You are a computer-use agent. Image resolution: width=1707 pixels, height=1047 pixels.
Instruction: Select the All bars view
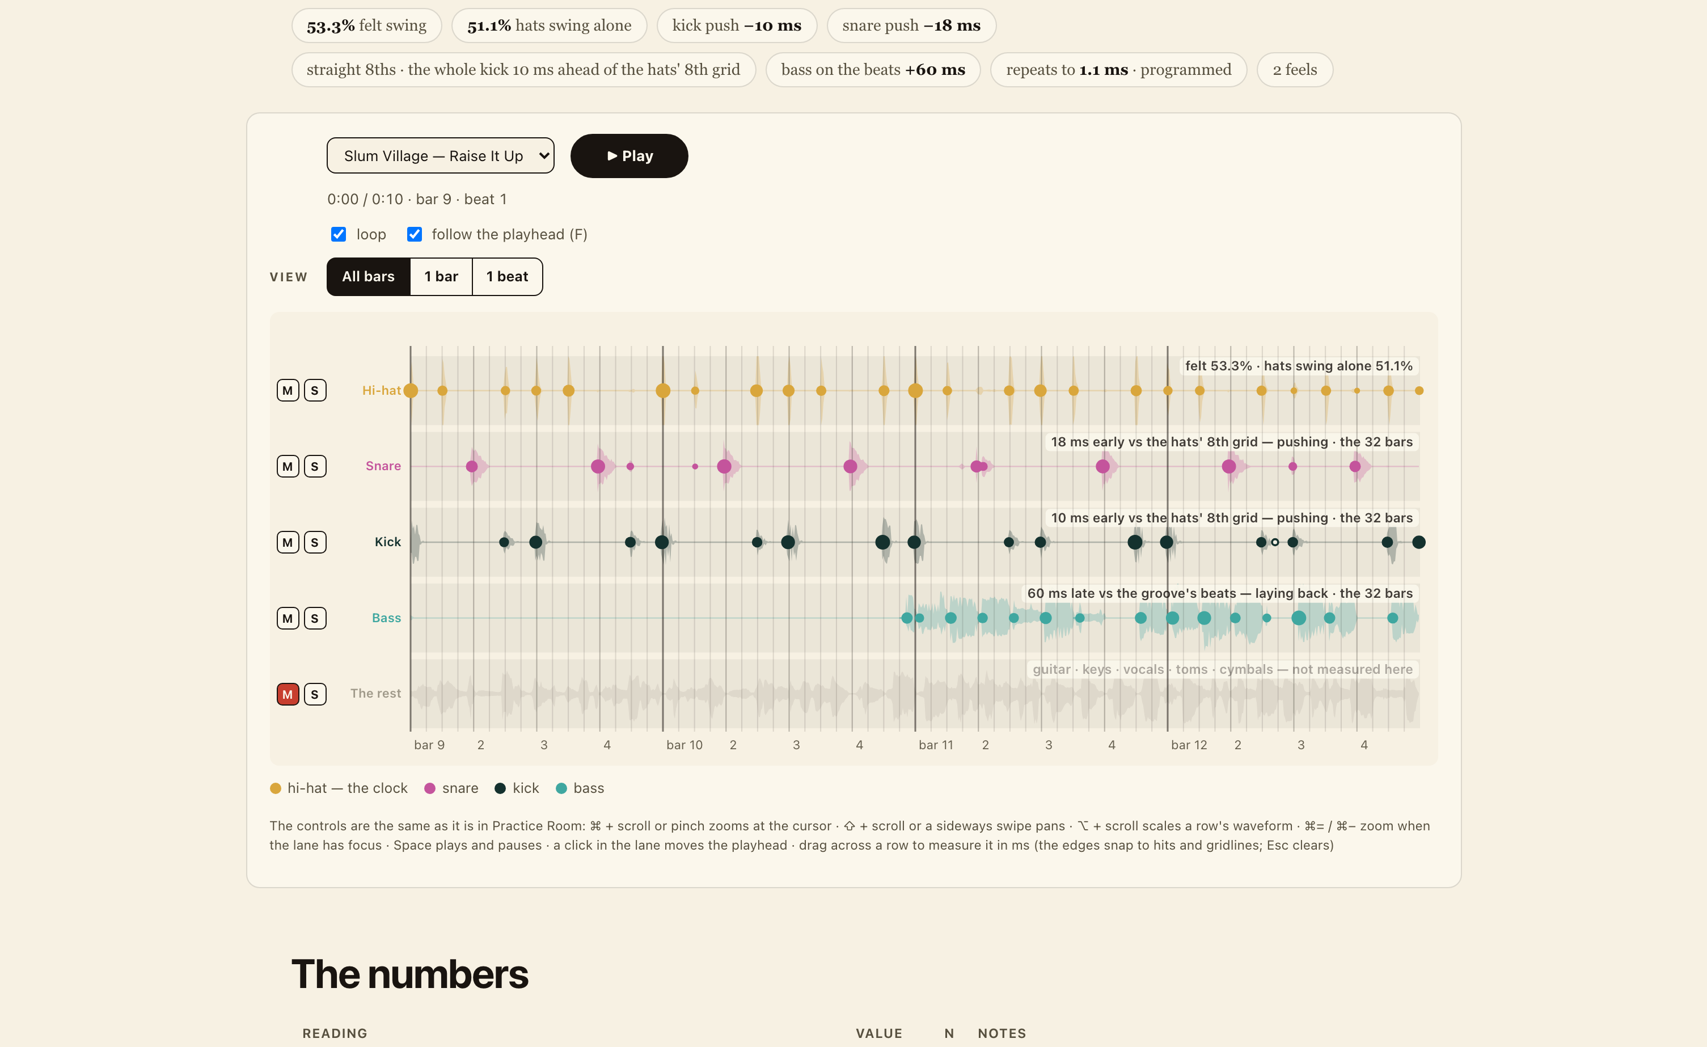369,276
